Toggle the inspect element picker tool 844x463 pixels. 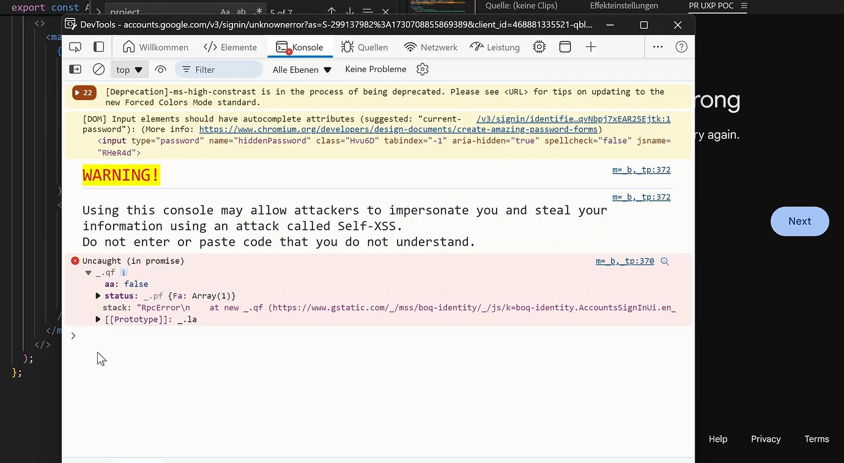[75, 46]
